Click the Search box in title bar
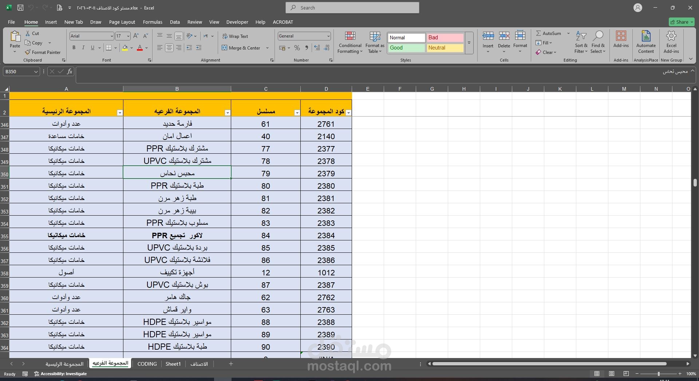 pyautogui.click(x=352, y=8)
